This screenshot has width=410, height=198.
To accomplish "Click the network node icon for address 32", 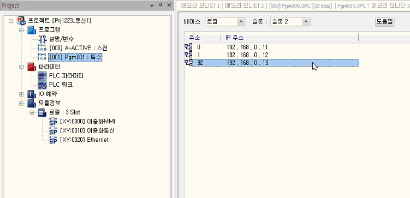I will [188, 63].
